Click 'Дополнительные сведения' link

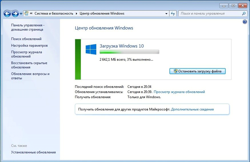(x=192, y=109)
